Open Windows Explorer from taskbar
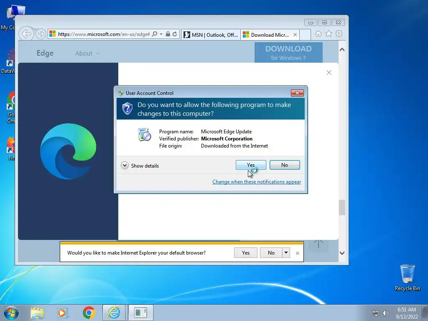The width and height of the screenshot is (428, 321). click(37, 313)
